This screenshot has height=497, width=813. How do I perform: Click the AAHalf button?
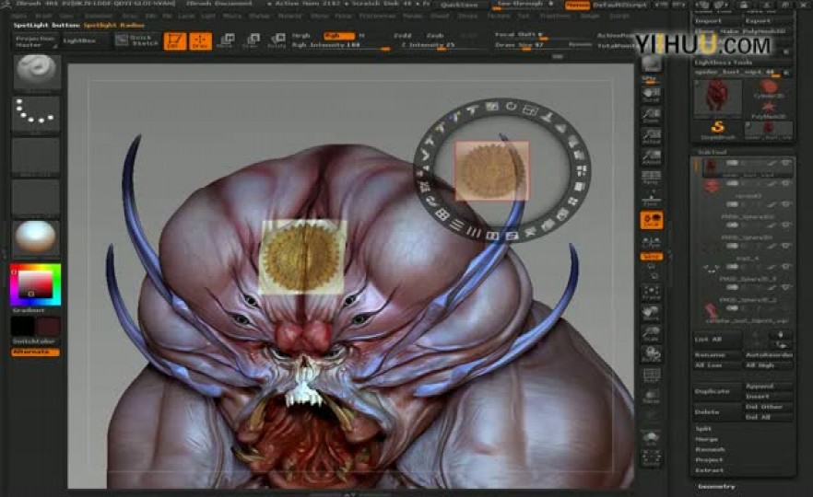651,156
